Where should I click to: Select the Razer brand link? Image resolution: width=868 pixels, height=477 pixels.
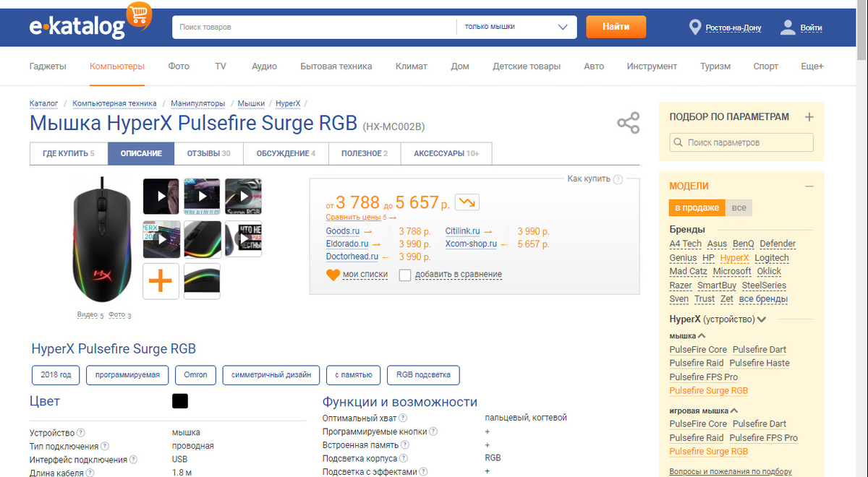coord(681,285)
